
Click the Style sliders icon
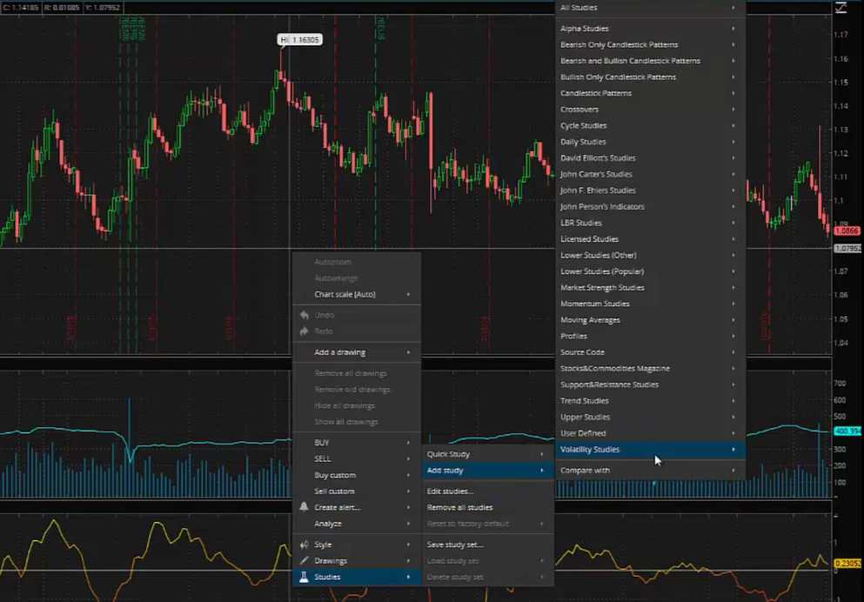pos(304,545)
